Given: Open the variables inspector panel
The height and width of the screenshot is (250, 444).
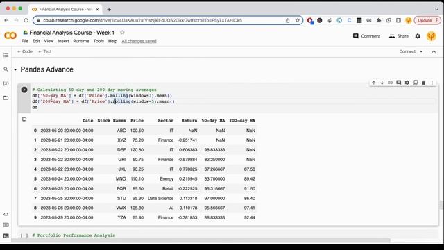Looking at the screenshot, I should pos(6,83).
